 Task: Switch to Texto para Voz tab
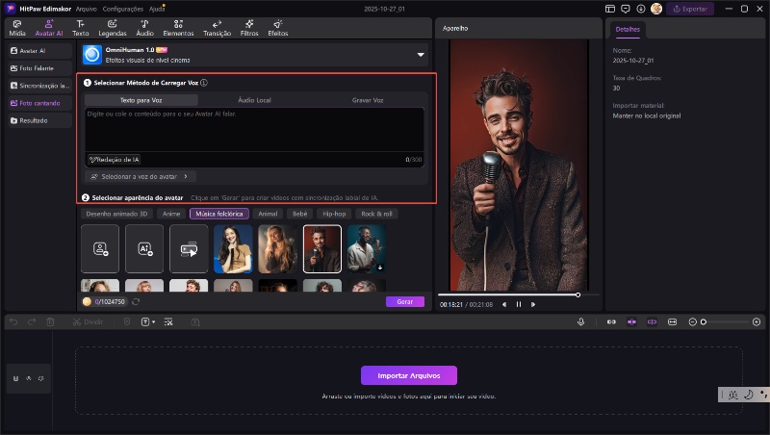coord(141,100)
